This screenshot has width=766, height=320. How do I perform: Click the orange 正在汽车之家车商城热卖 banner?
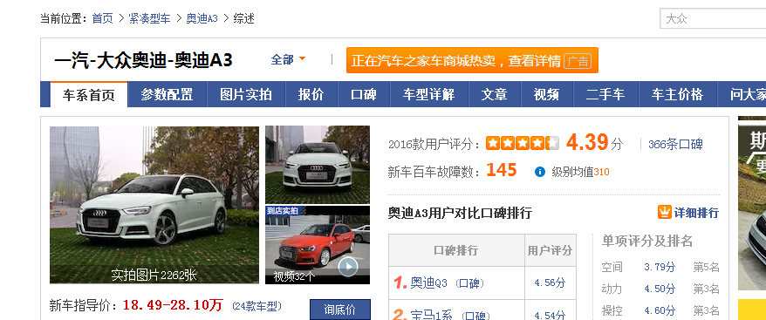[x=472, y=60]
